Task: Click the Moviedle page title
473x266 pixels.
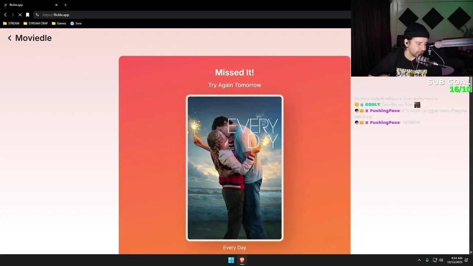Action: coord(33,38)
